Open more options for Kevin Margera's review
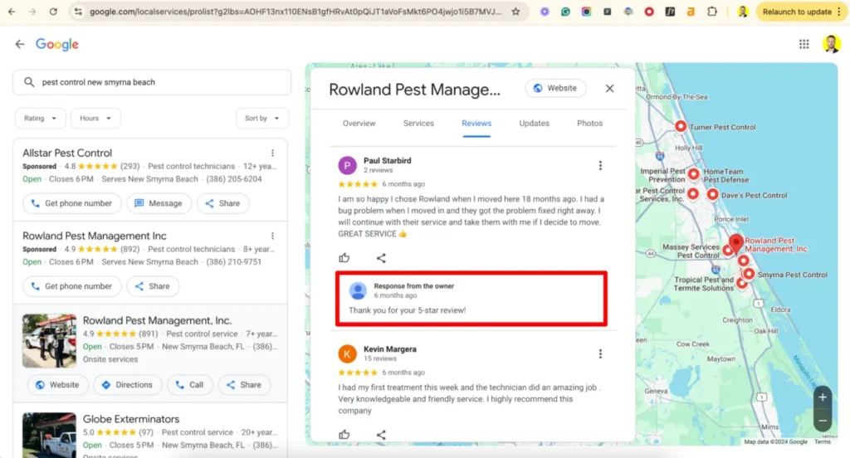This screenshot has width=850, height=458. click(600, 354)
